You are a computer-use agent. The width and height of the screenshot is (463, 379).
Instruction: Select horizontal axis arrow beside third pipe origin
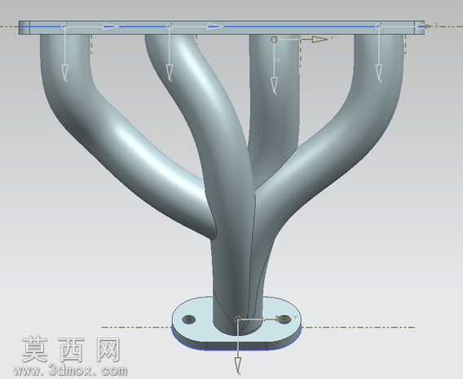coord(320,39)
